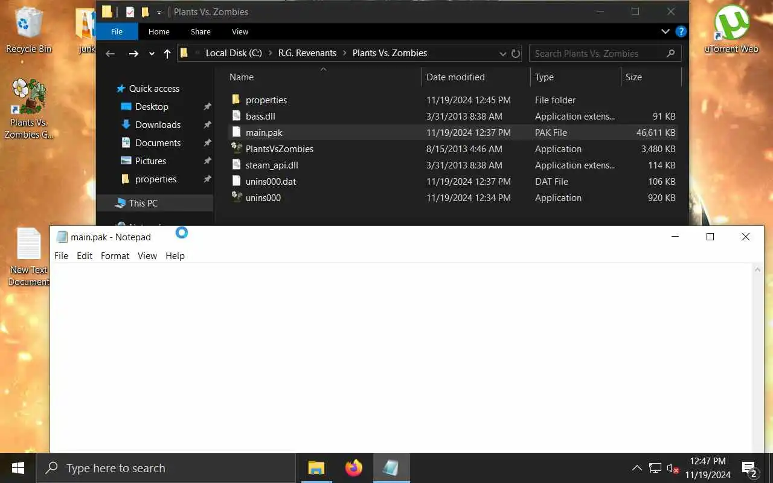Open Notepad's Edit menu
The width and height of the screenshot is (773, 483).
tap(85, 255)
